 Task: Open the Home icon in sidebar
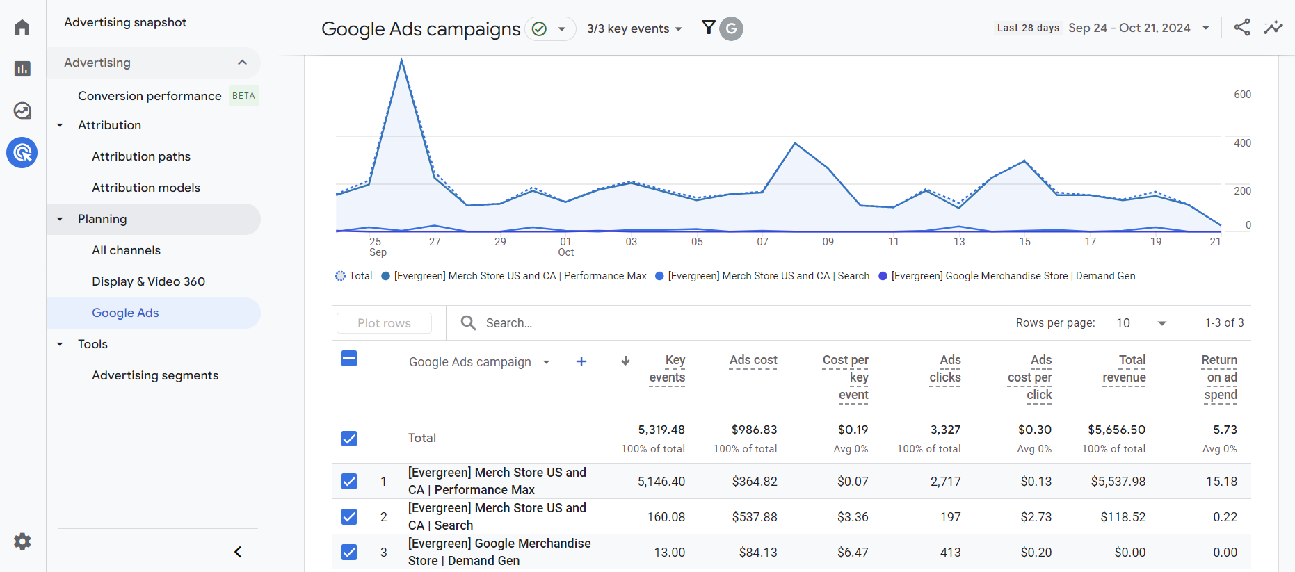point(22,28)
